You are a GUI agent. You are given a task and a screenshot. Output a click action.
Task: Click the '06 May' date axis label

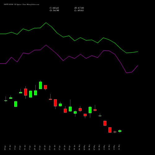pos(89,147)
